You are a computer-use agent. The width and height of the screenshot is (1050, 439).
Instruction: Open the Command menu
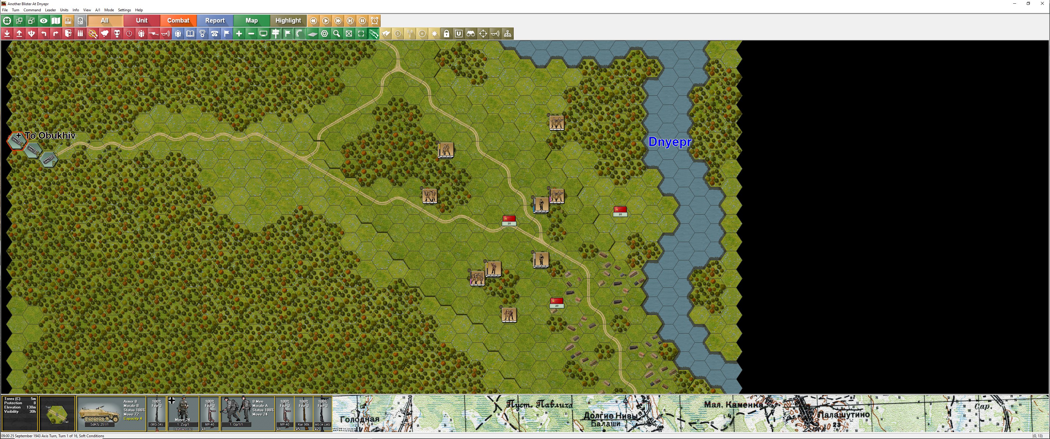click(32, 10)
